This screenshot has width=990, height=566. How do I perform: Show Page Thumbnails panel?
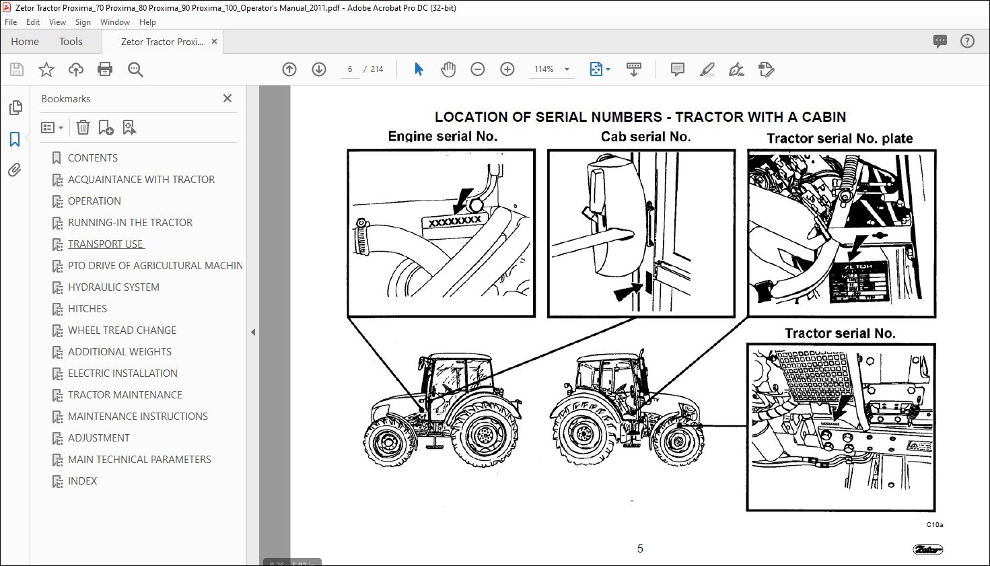point(15,108)
